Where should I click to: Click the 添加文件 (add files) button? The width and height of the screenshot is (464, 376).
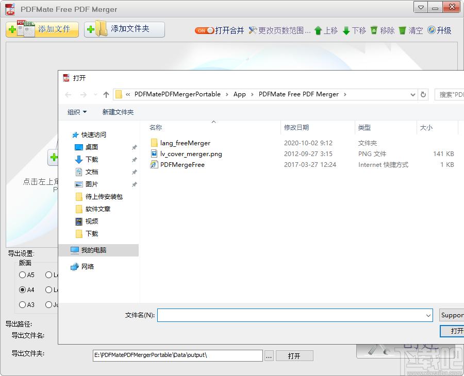coord(42,29)
